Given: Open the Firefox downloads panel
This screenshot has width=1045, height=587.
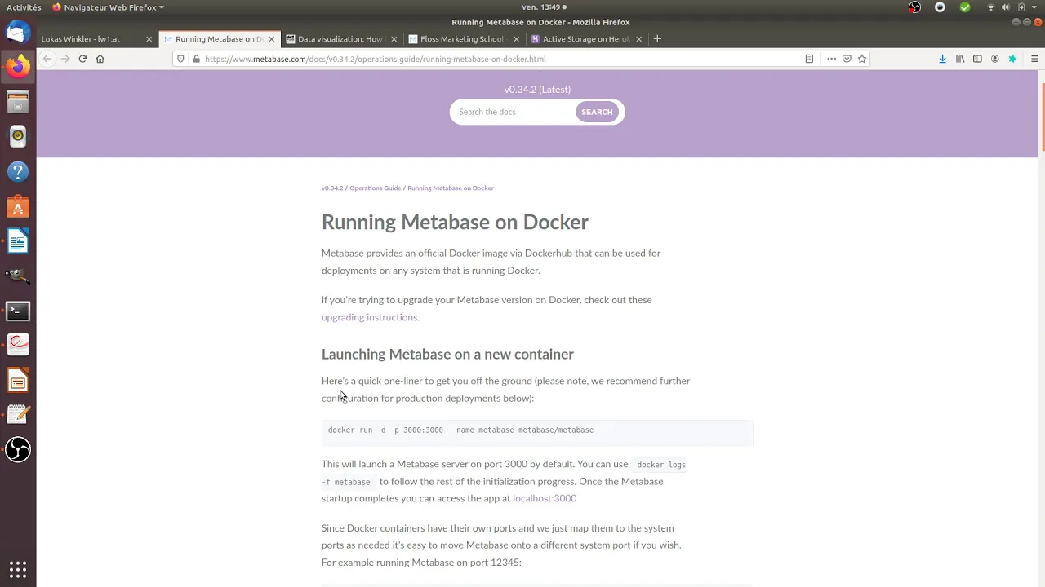Looking at the screenshot, I should 942,59.
